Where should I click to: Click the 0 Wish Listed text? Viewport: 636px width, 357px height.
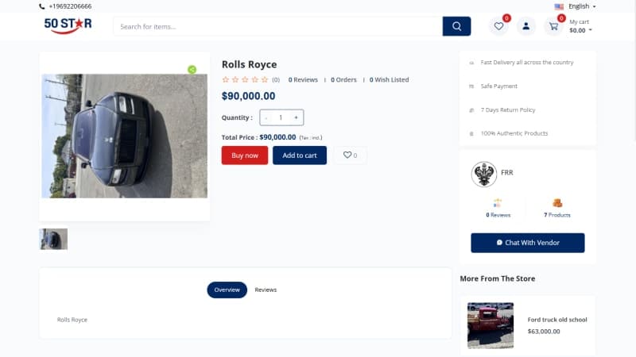pos(389,80)
